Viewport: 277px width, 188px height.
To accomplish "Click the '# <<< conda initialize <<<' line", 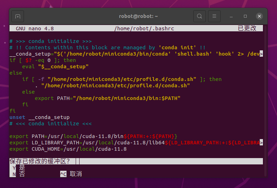I will tap(51, 124).
